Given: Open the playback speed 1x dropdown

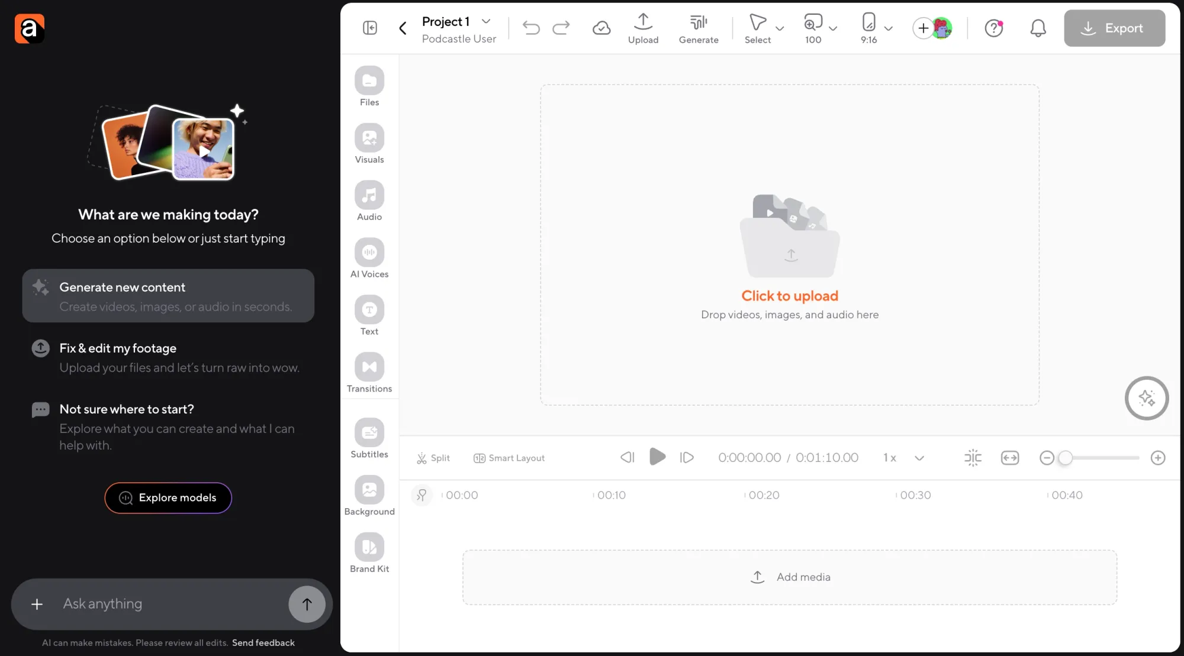Looking at the screenshot, I should click(919, 458).
